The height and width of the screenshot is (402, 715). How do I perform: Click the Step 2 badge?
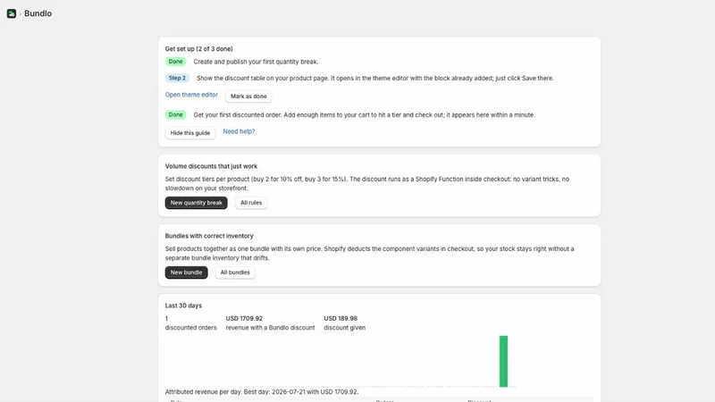pos(177,78)
